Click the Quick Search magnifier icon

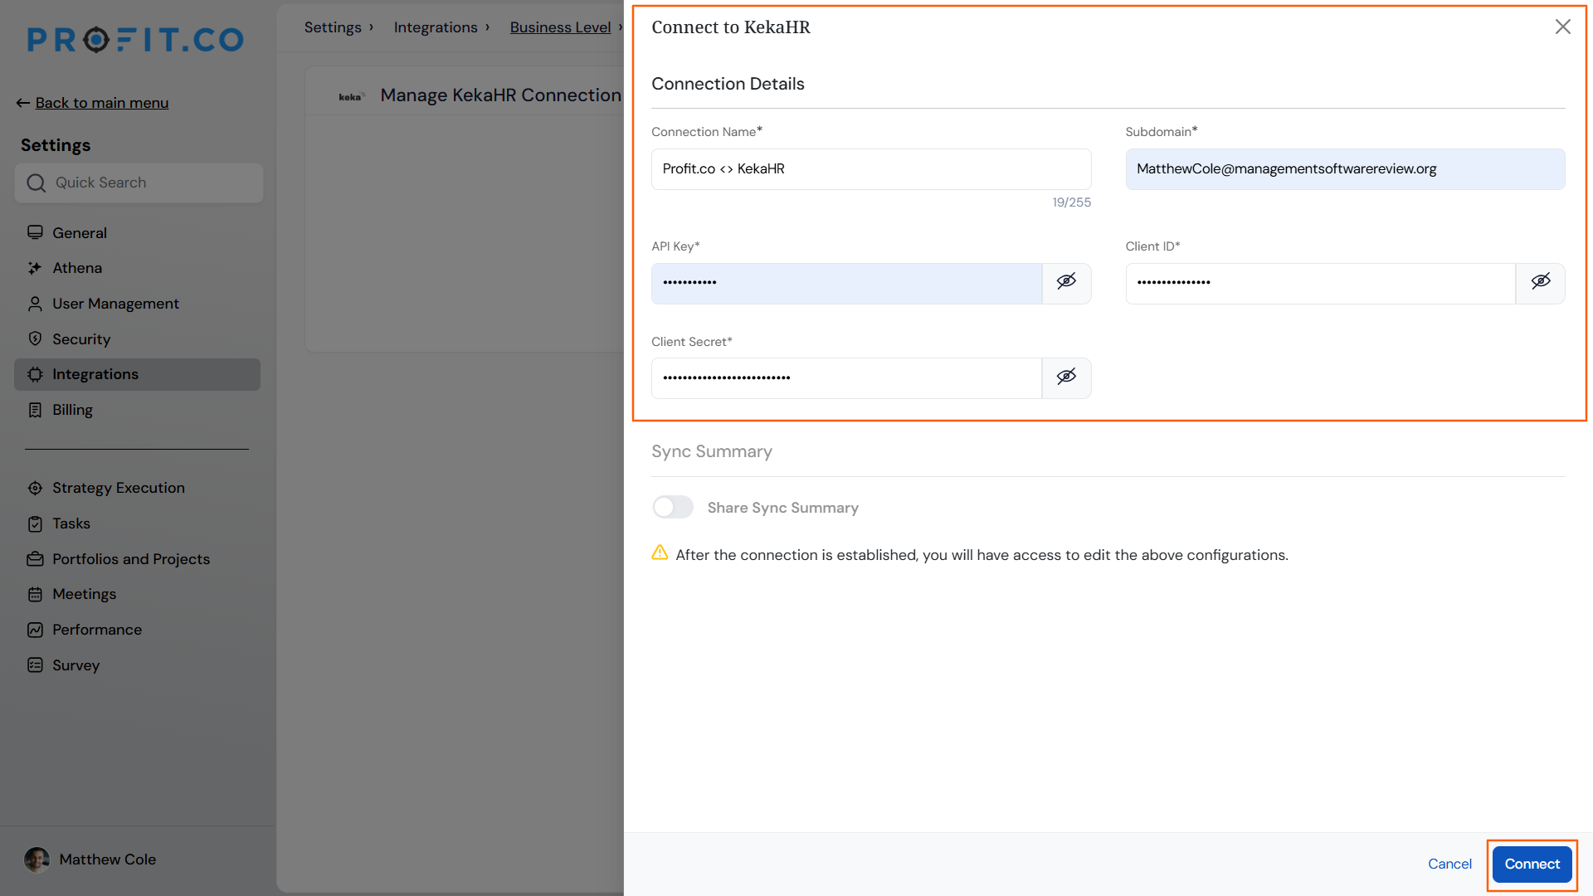point(37,183)
